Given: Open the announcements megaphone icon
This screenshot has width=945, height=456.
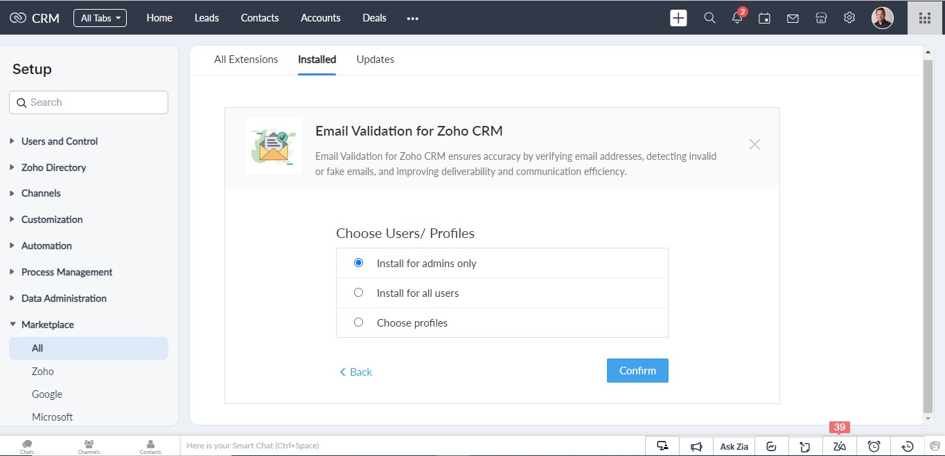Looking at the screenshot, I should click(x=696, y=446).
